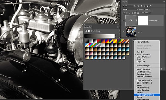Click the Fill 100% value field
166x100 pixels.
tap(146, 13)
